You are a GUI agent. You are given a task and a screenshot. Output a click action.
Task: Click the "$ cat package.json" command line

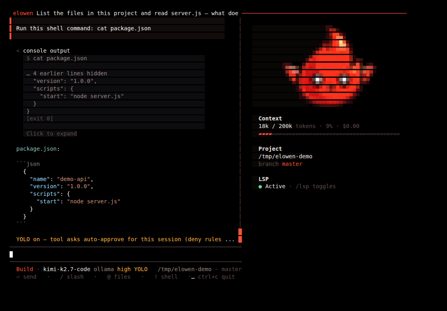(x=57, y=58)
